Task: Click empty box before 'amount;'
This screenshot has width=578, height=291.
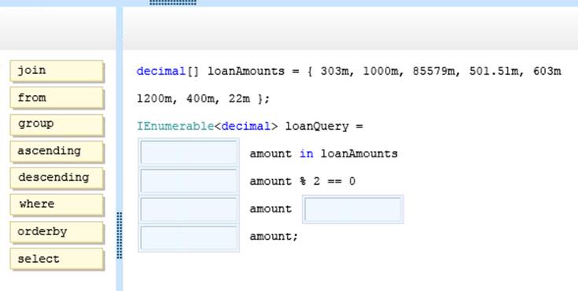Action: click(x=189, y=238)
